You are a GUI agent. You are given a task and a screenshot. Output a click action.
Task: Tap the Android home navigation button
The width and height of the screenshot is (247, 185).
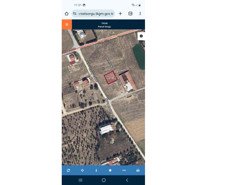pyautogui.click(x=104, y=180)
